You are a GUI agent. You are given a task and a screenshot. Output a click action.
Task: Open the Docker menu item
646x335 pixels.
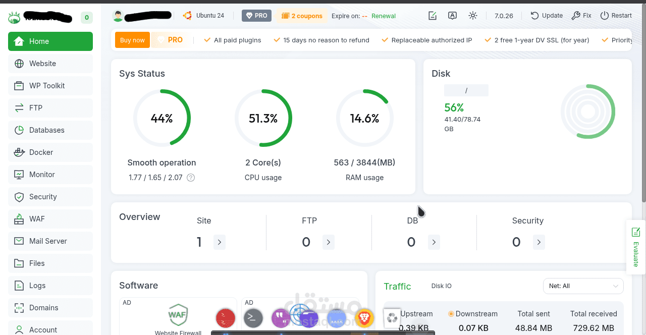point(50,152)
